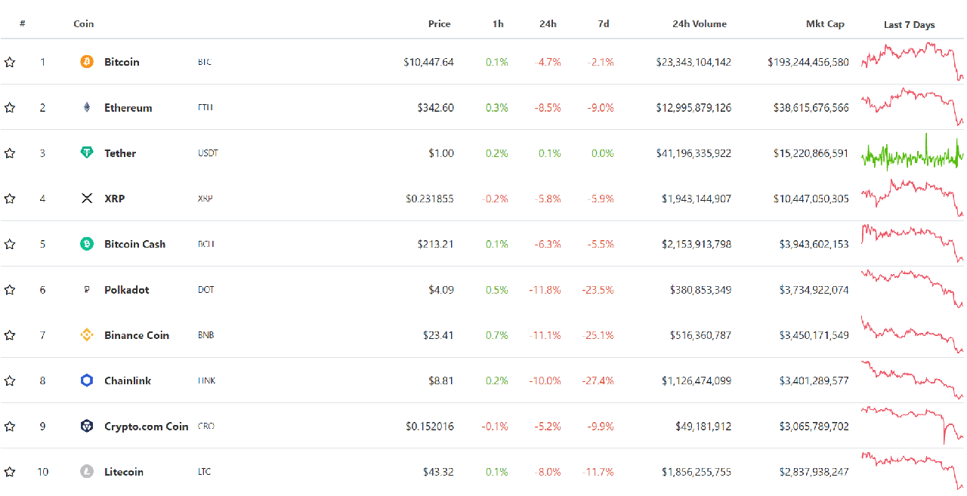Click the XRP cross logo icon

click(x=87, y=199)
